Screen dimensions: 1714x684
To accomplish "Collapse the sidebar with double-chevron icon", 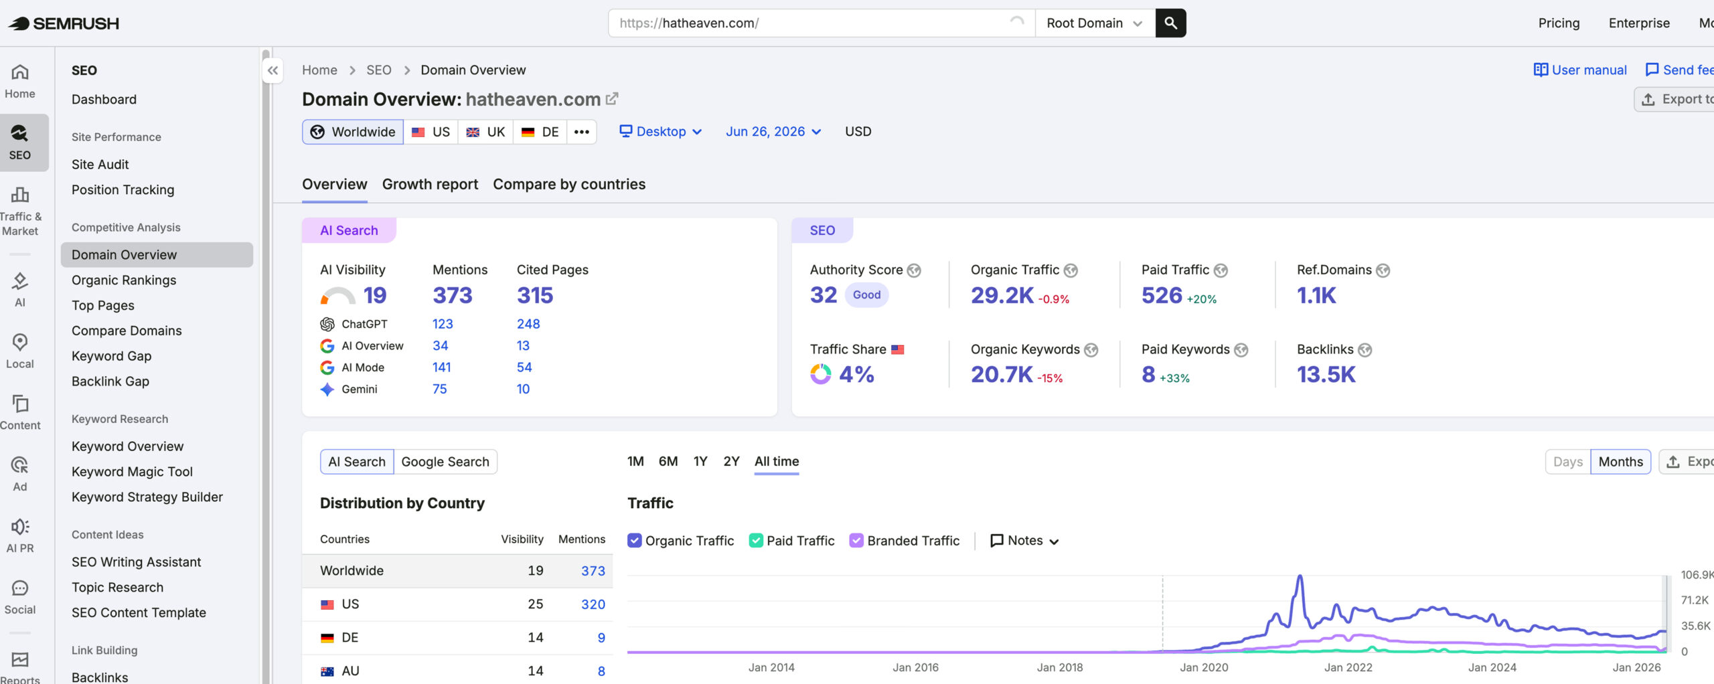I will [272, 70].
